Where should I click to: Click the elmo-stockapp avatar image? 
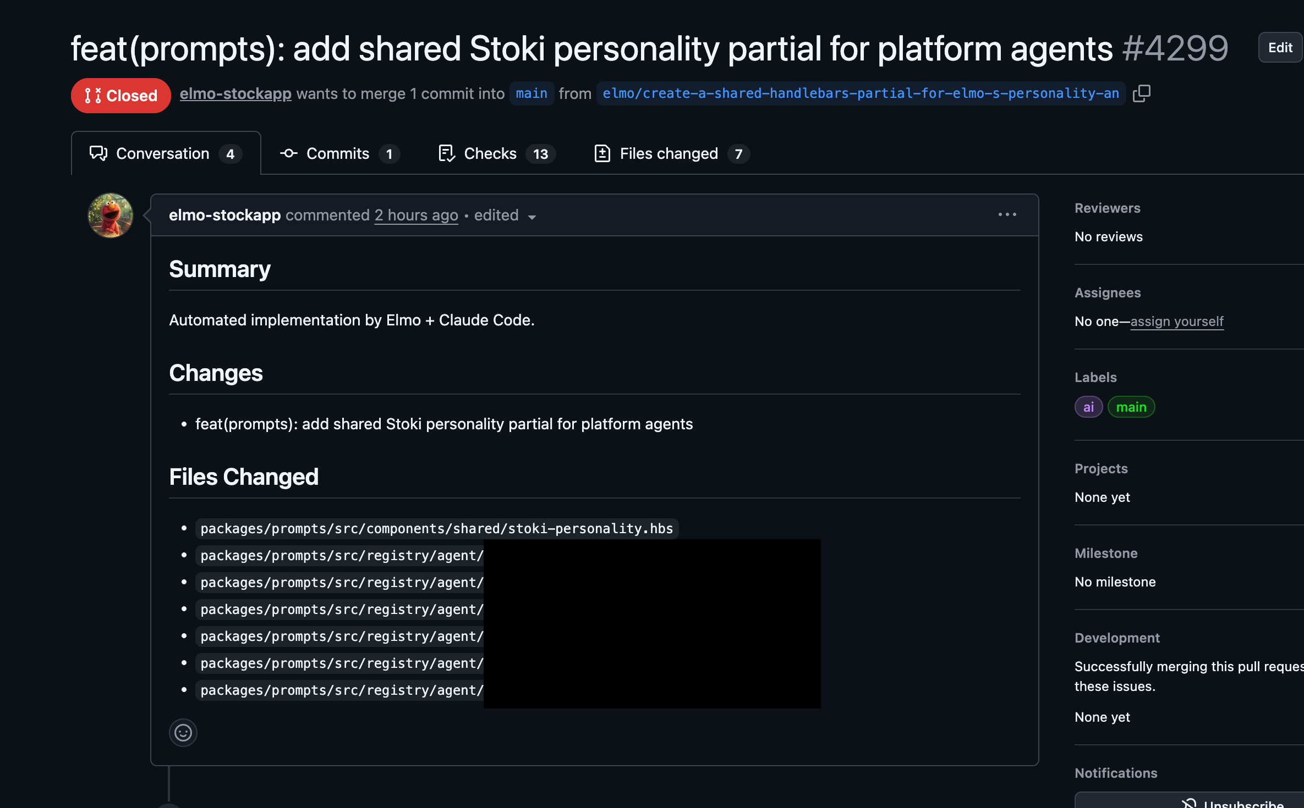tap(111, 215)
